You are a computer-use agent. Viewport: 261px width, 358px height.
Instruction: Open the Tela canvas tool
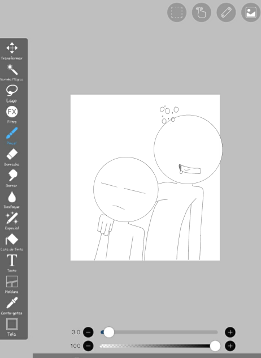12,327
